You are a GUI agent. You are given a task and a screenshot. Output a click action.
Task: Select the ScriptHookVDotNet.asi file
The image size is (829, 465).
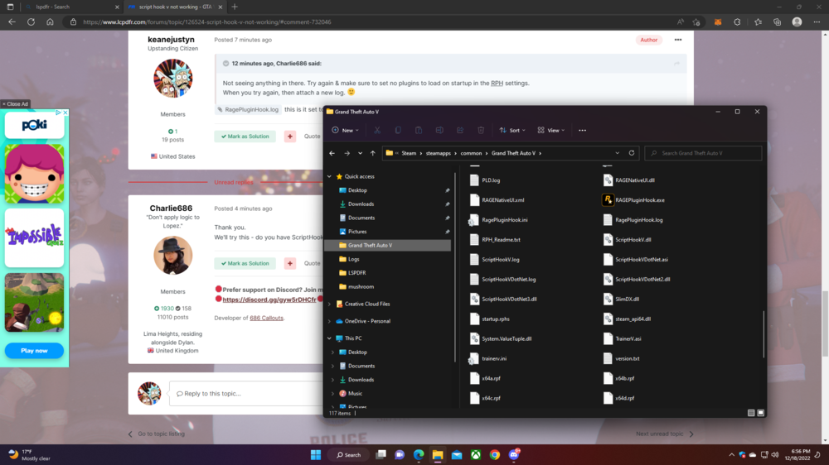click(635, 259)
